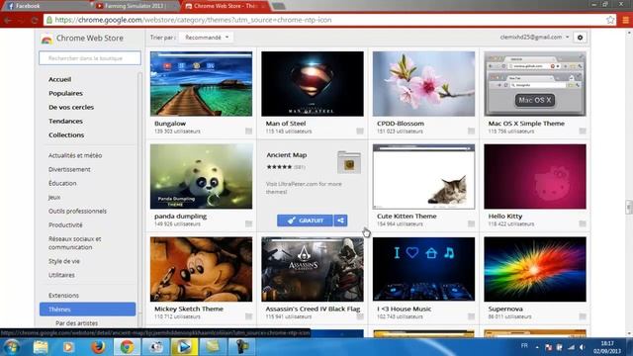Screen dimensions: 633x356
Task: Click the small badge icon on the Supernova card
Action: tap(583, 316)
